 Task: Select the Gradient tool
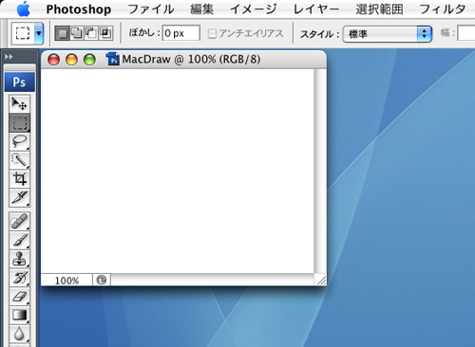coord(20,315)
